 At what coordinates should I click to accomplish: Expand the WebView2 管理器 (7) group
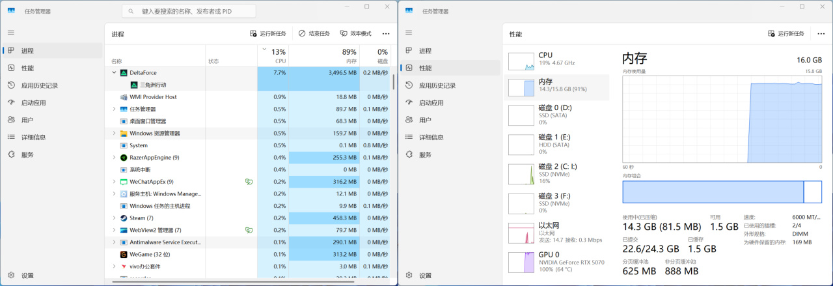(x=115, y=230)
